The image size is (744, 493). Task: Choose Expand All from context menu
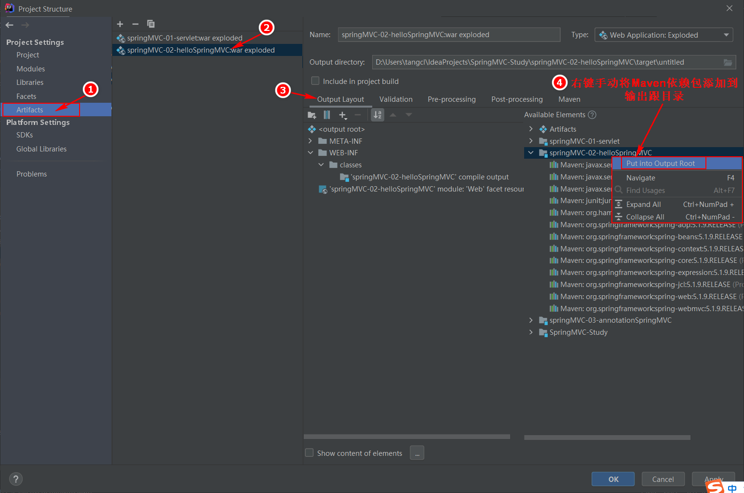click(677, 205)
